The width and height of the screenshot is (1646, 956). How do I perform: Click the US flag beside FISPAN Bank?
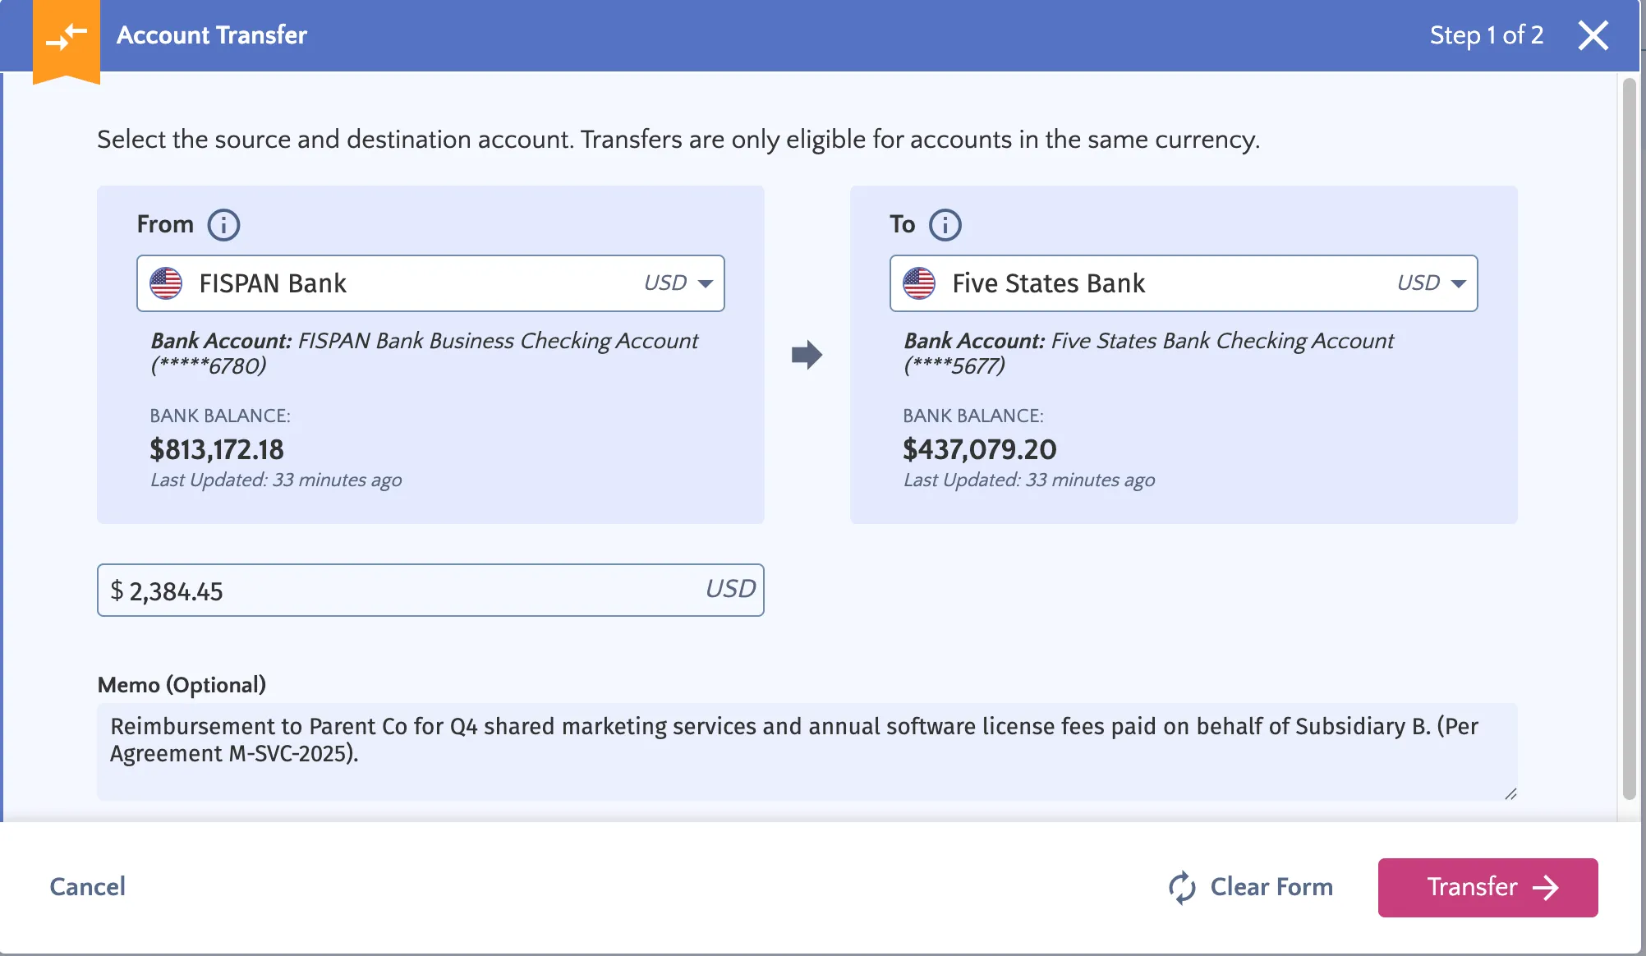166,283
